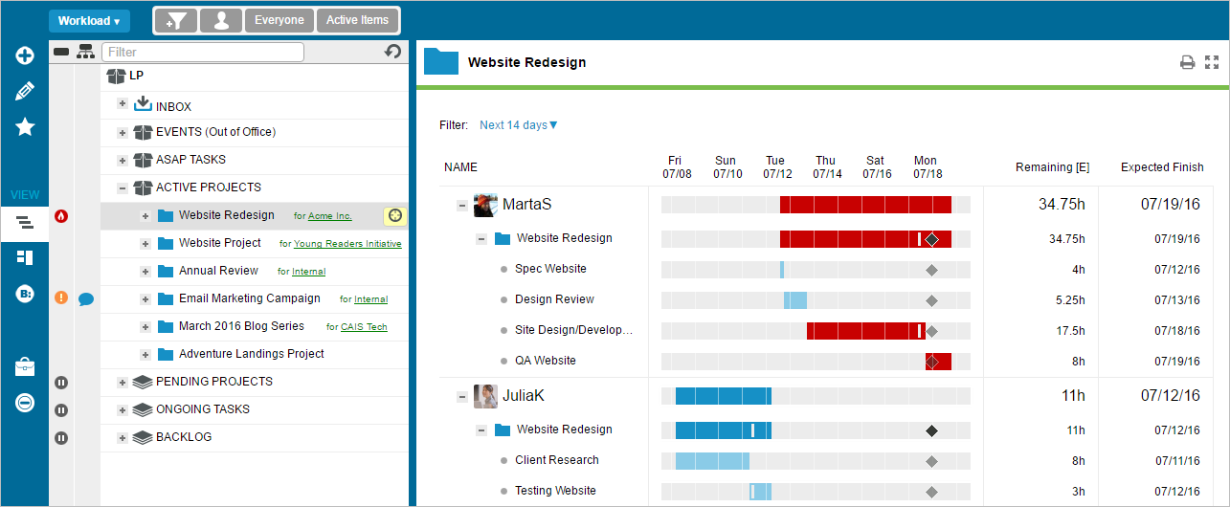The image size is (1230, 507).
Task: Reset the filter with the undo arrow
Action: click(x=392, y=52)
